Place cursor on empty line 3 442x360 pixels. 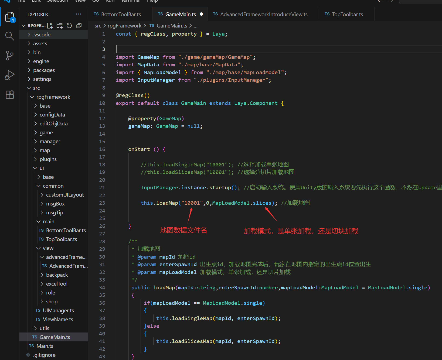click(189, 49)
